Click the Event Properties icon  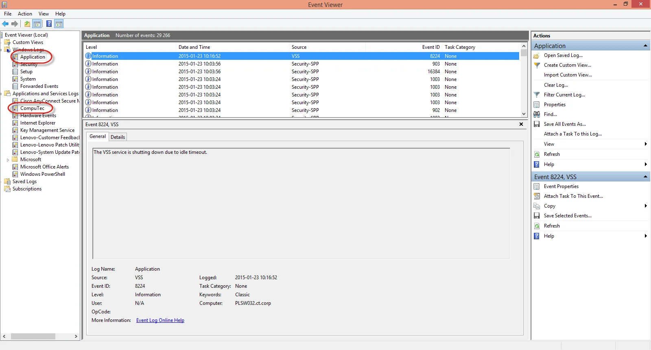click(x=537, y=186)
